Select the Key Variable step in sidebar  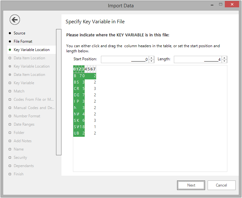[24, 83]
